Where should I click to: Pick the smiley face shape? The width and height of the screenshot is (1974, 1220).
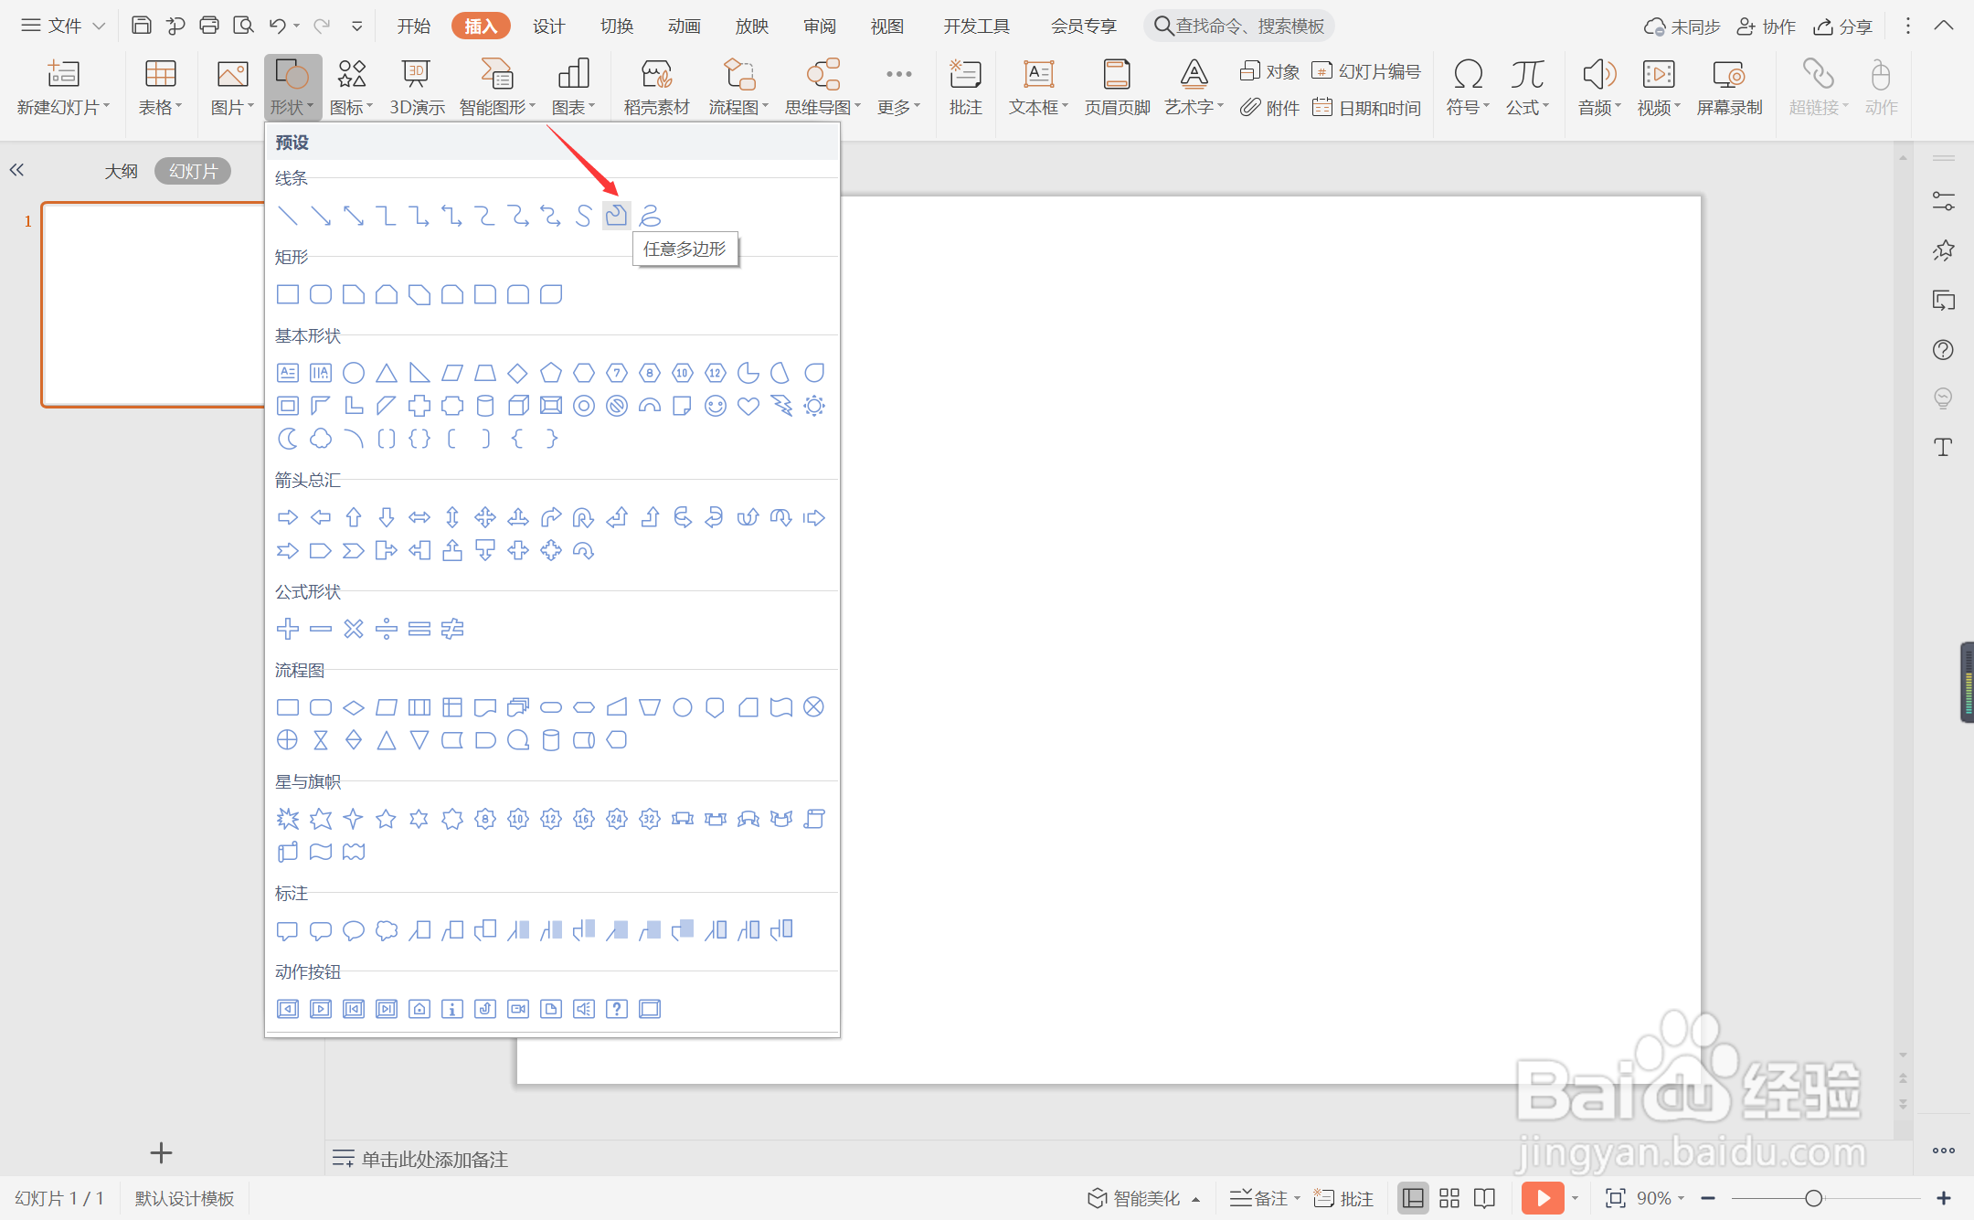[x=716, y=406]
